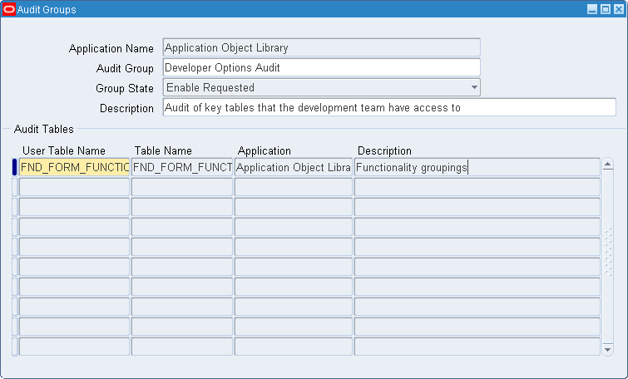Image resolution: width=628 pixels, height=379 pixels.
Task: Click the Audit Group label
Action: (125, 68)
